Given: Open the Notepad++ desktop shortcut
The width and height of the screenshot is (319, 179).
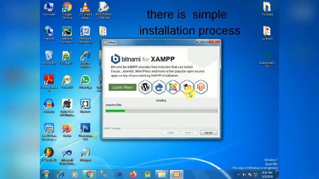Looking at the screenshot, I should point(67,58).
